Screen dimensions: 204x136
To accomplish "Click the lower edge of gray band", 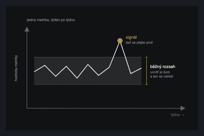I will pos(88,85).
